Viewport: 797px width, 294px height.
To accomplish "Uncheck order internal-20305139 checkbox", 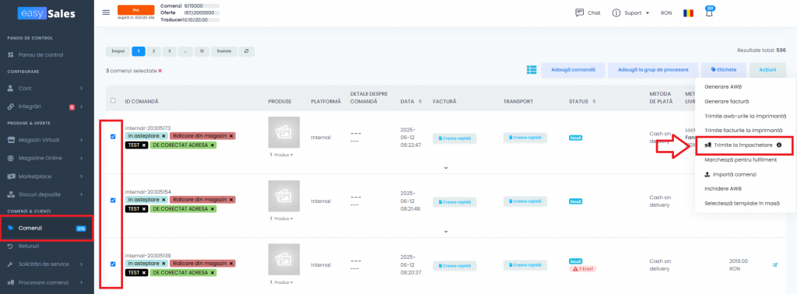I will [x=113, y=264].
